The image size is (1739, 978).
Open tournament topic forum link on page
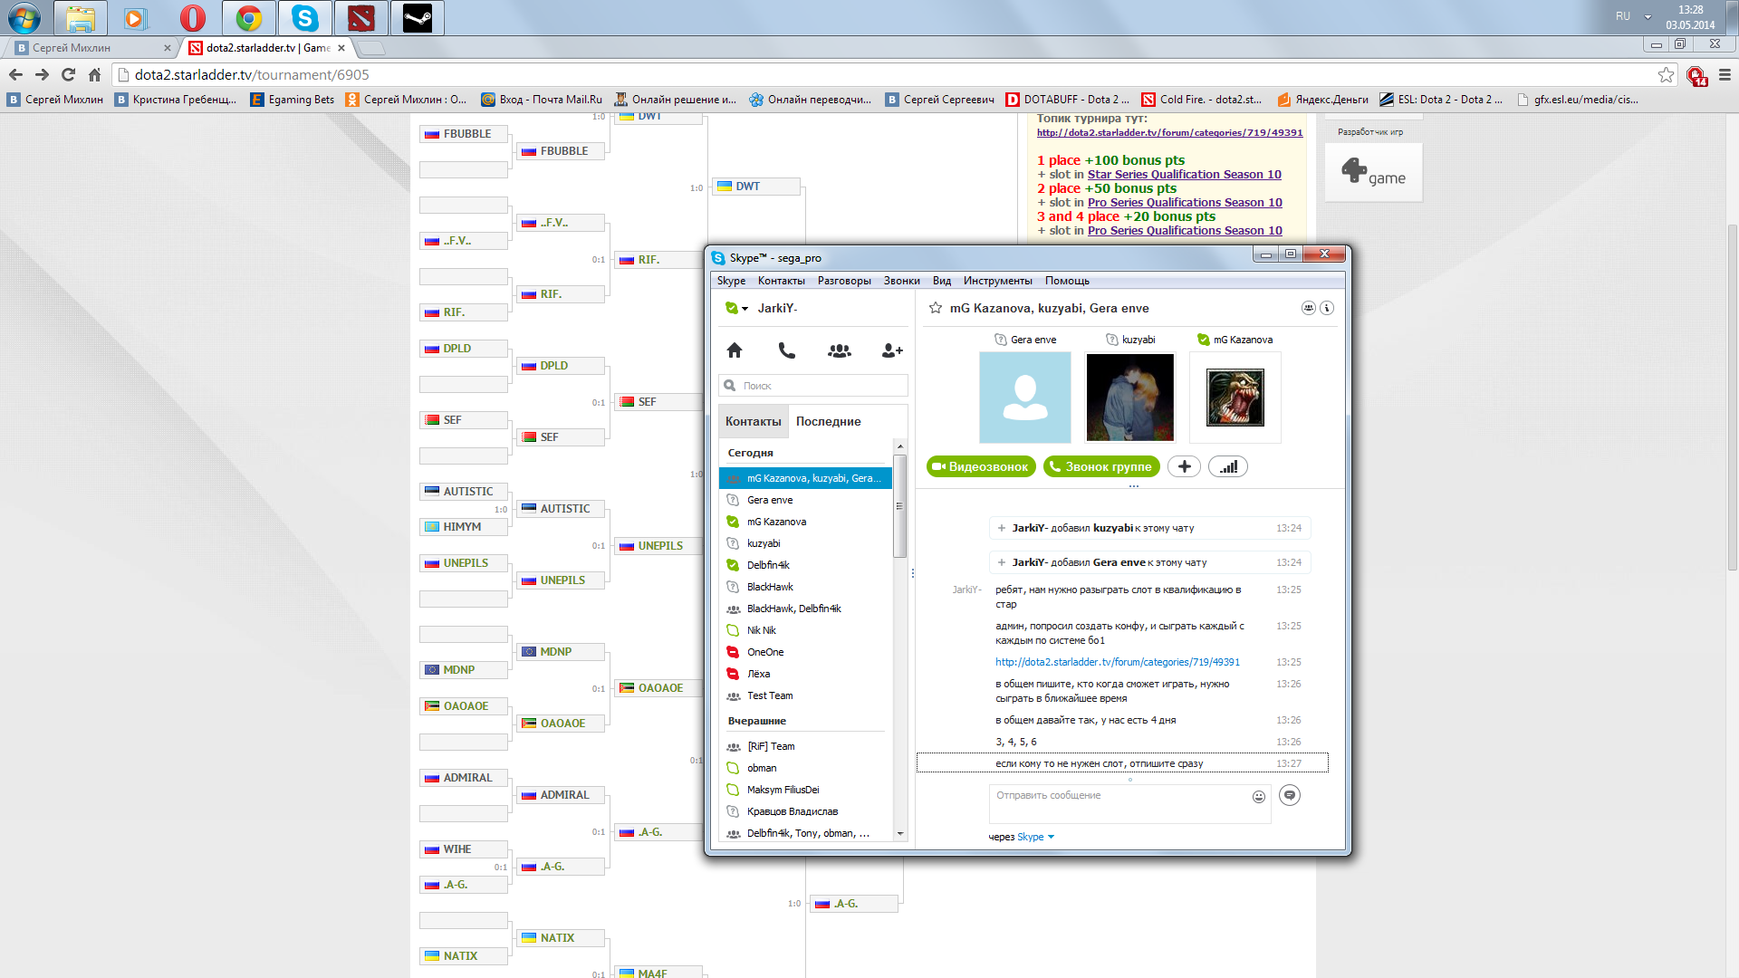[1169, 132]
